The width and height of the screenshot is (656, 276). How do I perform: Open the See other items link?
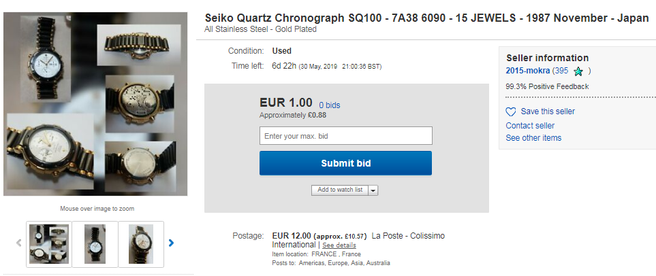tap(533, 138)
